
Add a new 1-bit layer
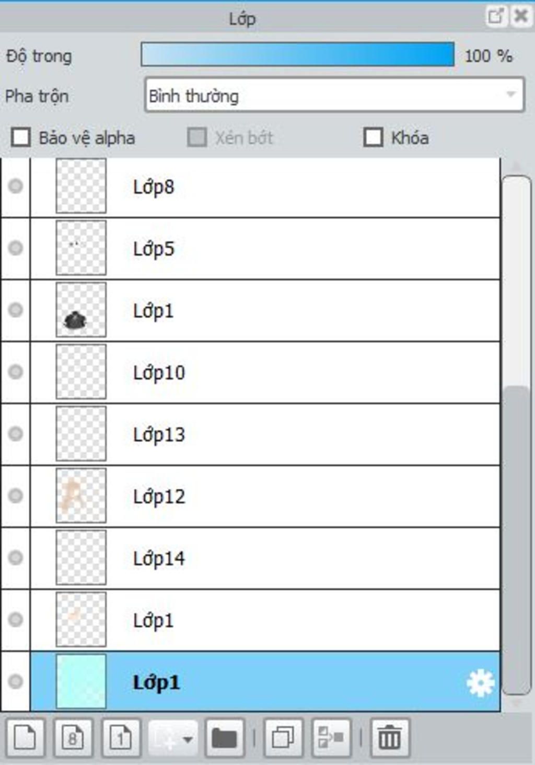point(121,738)
